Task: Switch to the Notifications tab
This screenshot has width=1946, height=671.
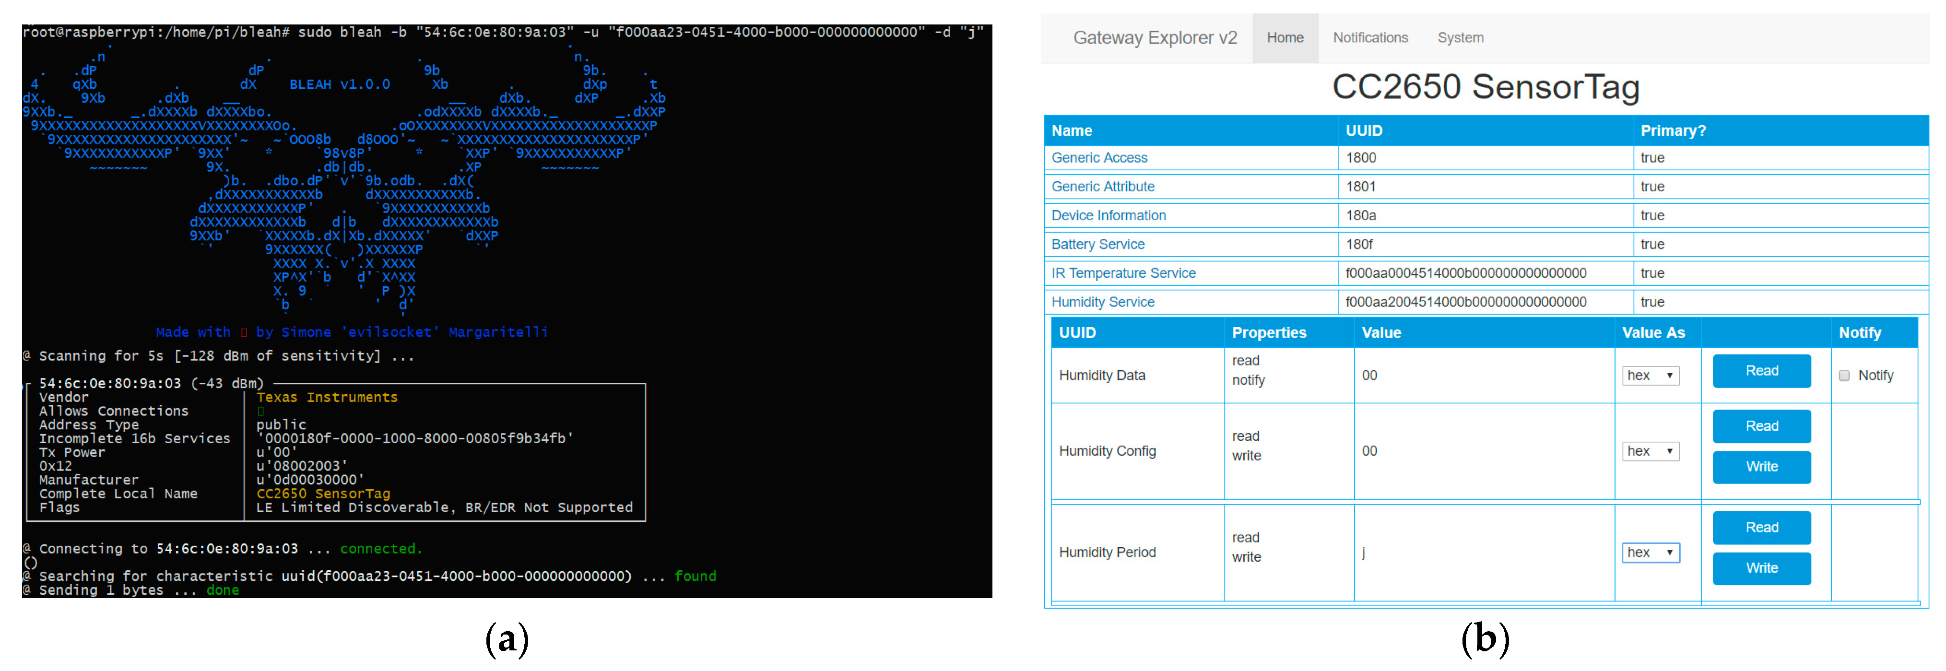Action: [1369, 38]
